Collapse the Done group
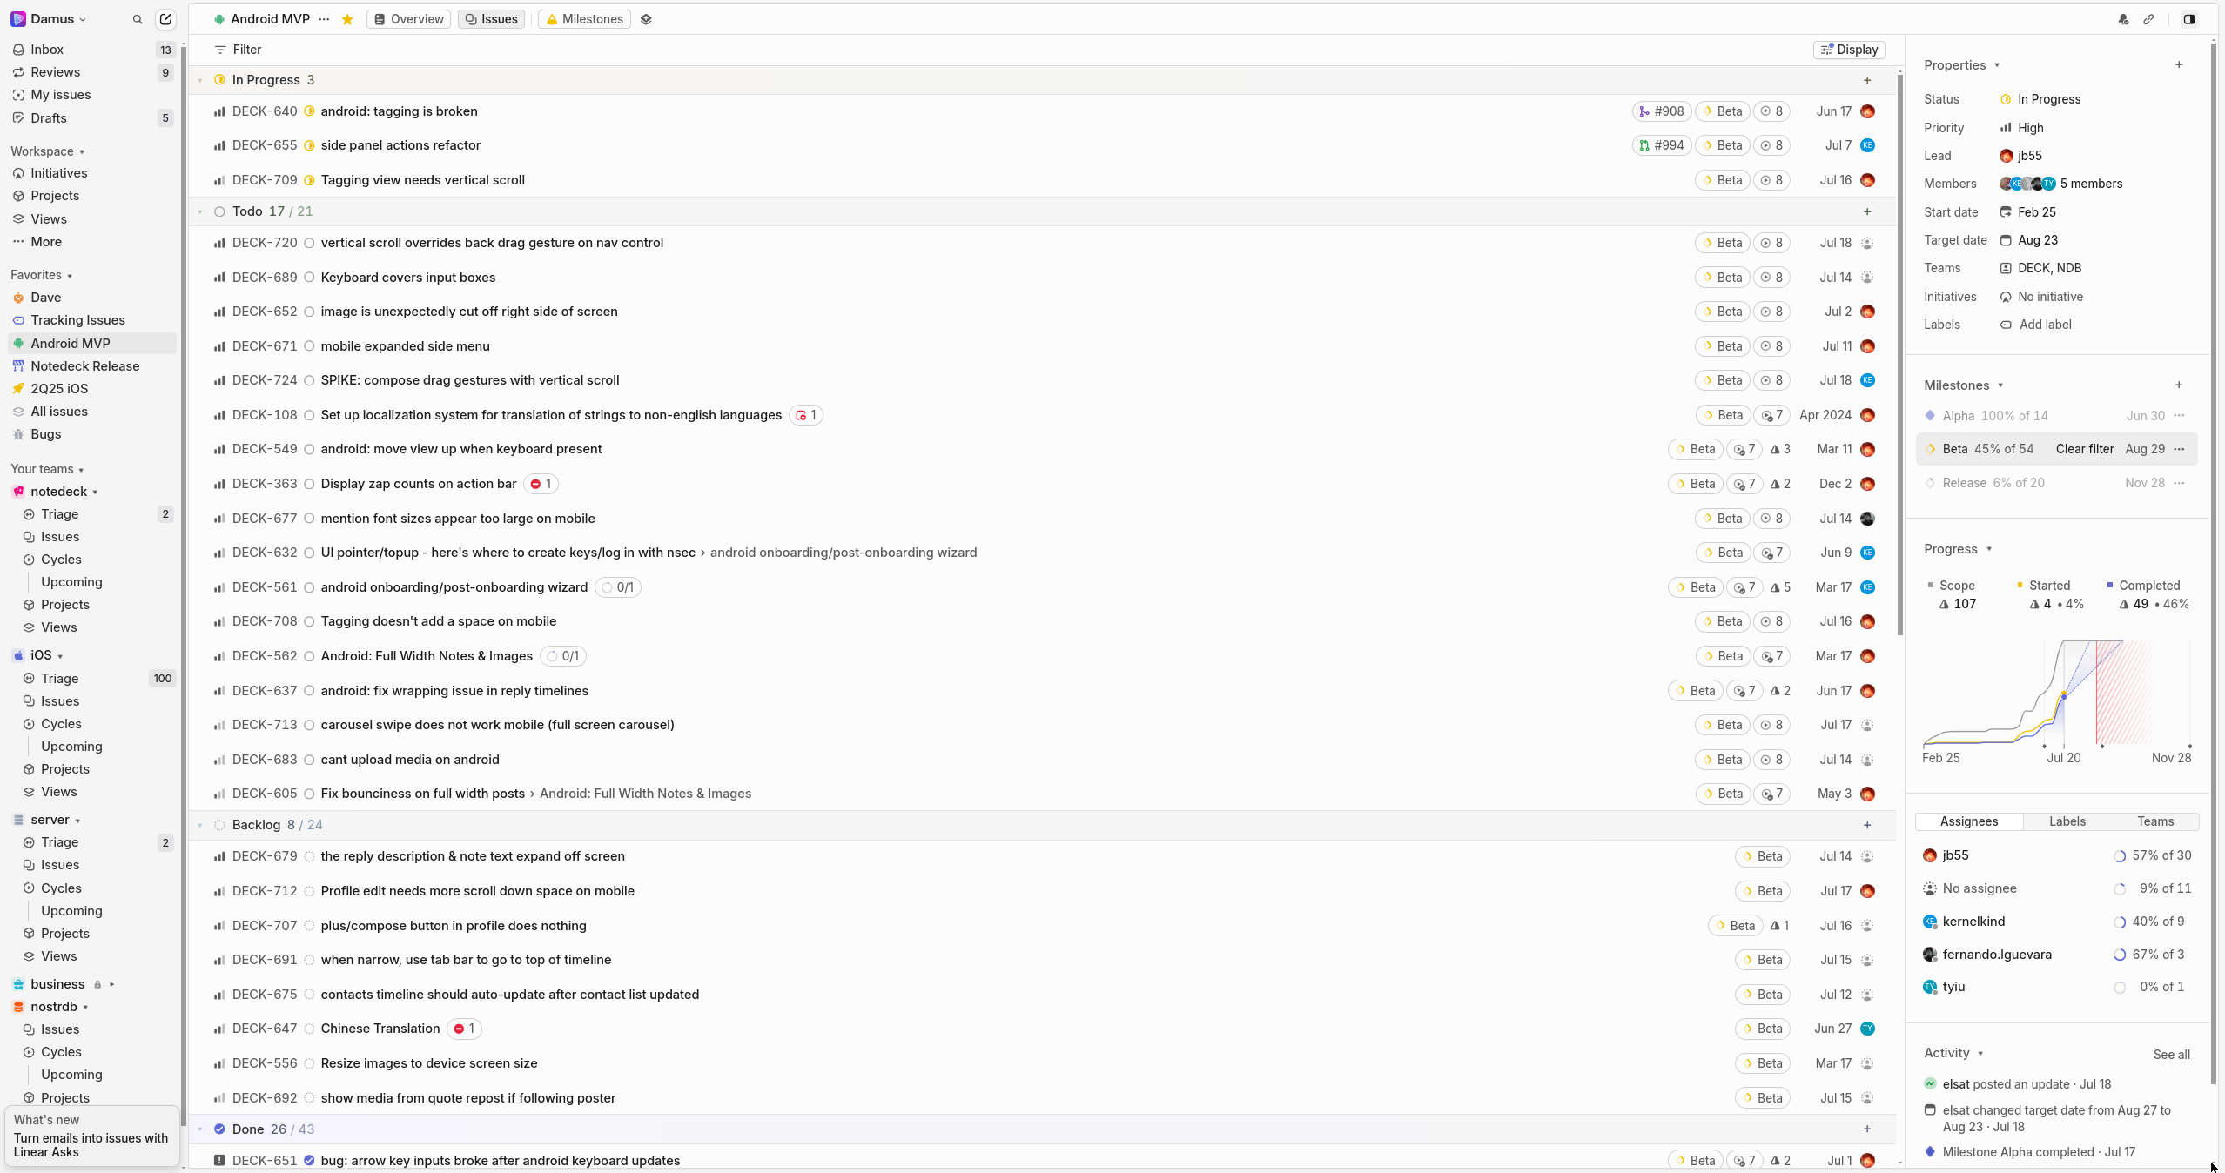 coord(200,1129)
